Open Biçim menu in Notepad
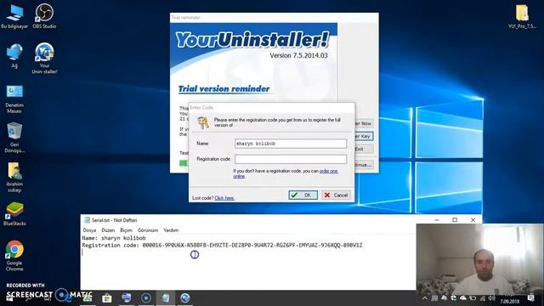 tap(127, 230)
